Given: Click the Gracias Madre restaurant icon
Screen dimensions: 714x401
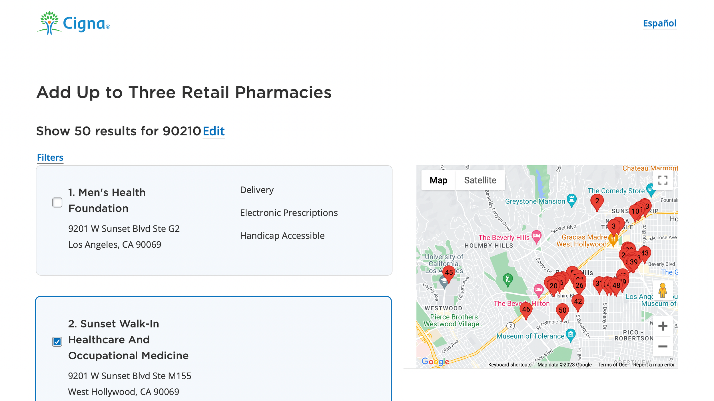Looking at the screenshot, I should tap(613, 239).
